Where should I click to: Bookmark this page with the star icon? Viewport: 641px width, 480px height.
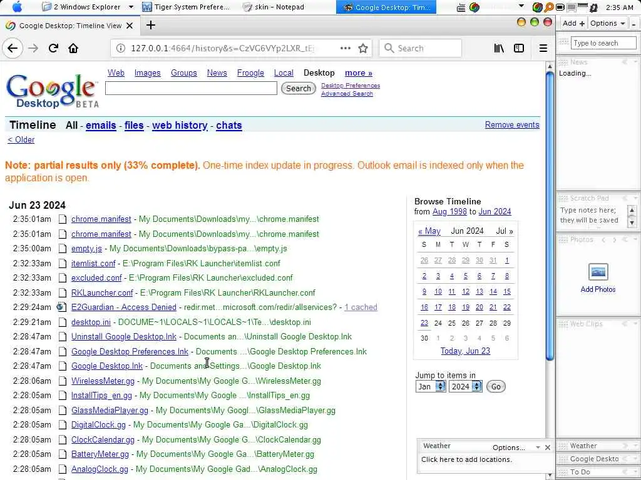pyautogui.click(x=362, y=48)
